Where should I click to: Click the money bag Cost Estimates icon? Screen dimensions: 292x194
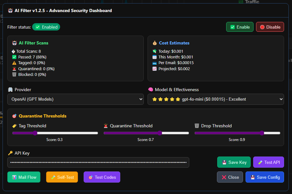point(155,43)
